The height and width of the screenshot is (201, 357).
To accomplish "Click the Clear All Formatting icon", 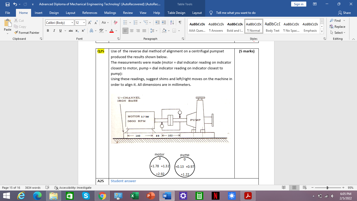I will [x=116, y=23].
